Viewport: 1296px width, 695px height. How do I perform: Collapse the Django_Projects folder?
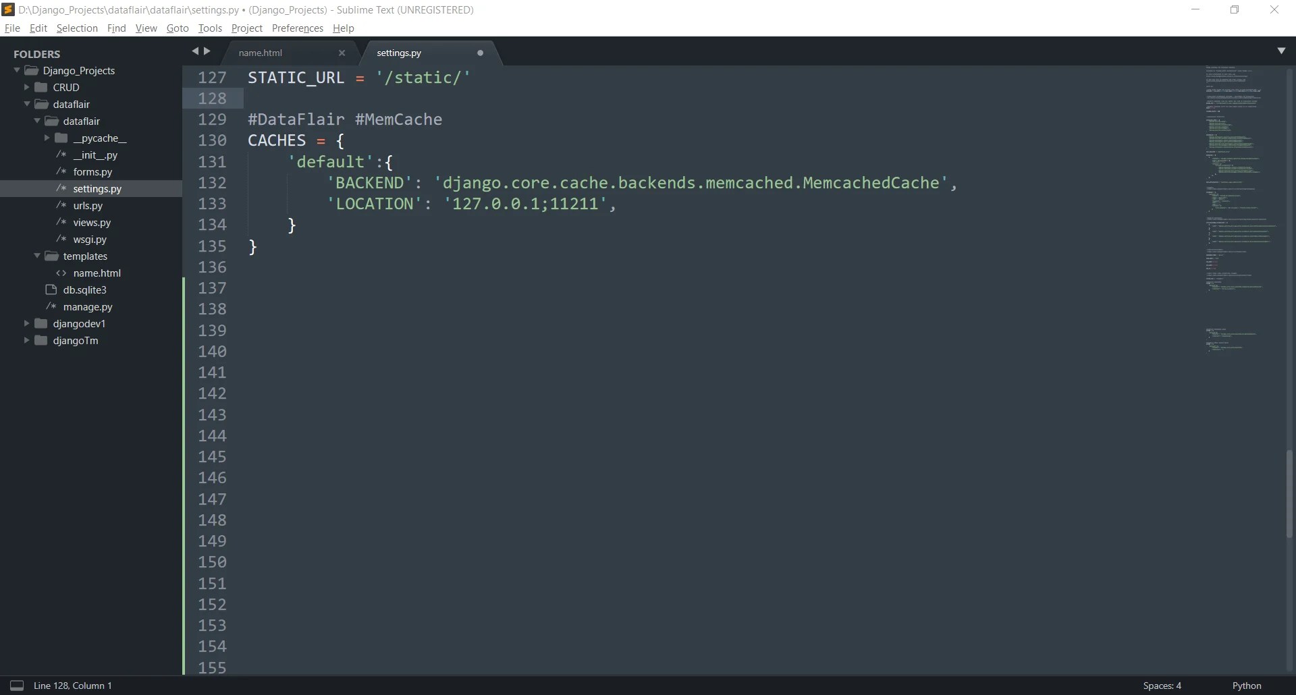coord(16,70)
